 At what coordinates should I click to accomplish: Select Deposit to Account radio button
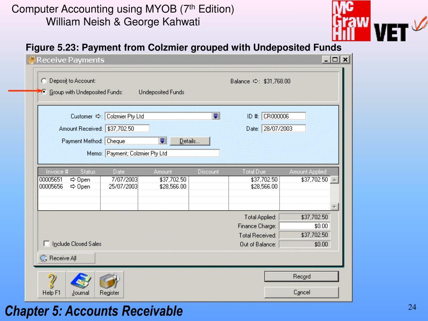click(x=43, y=81)
